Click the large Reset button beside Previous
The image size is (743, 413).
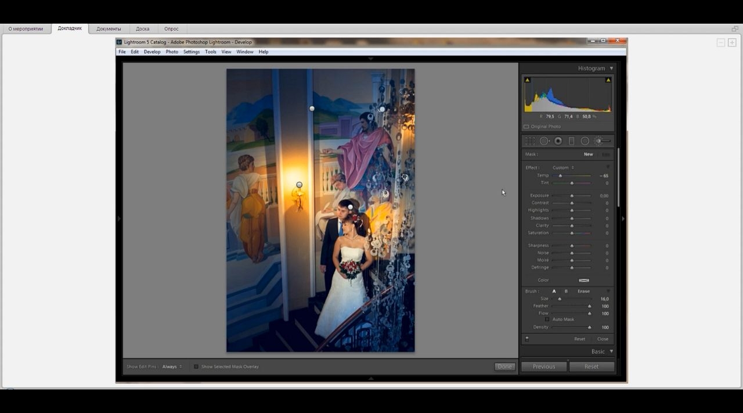click(x=591, y=367)
